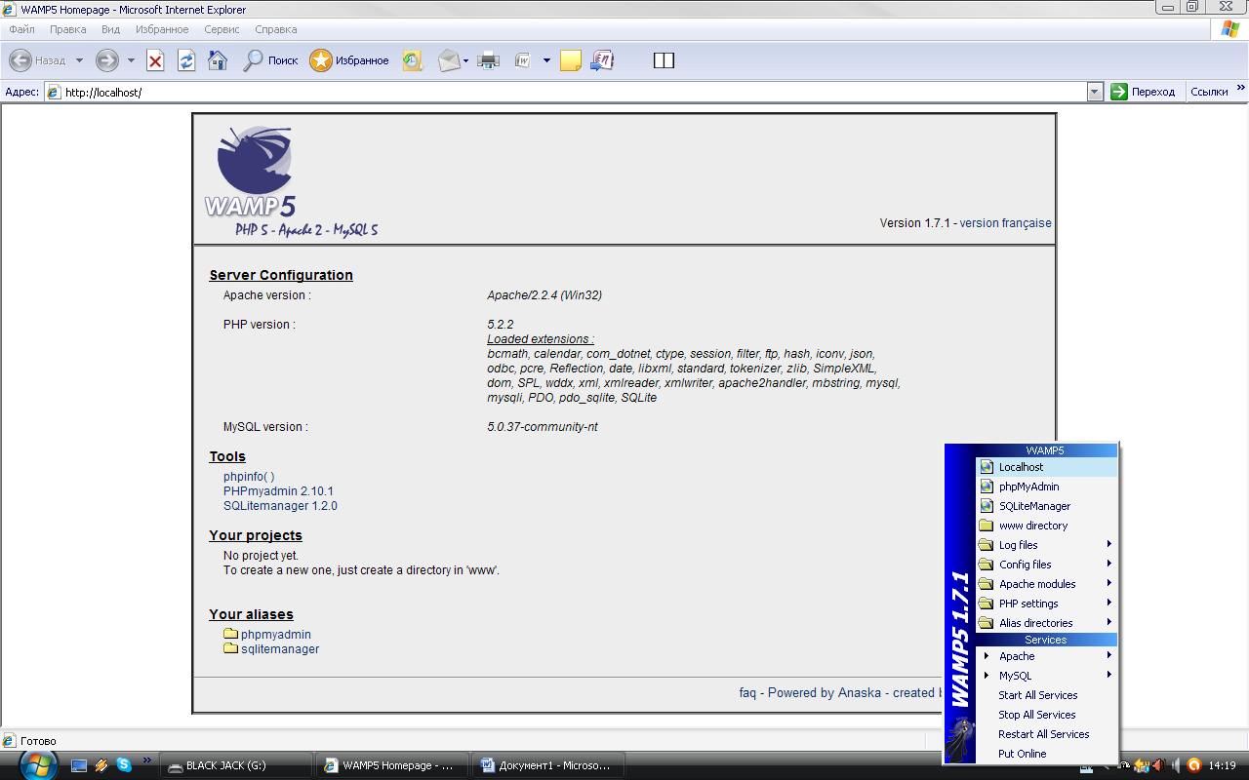Open the Вид menu
The image size is (1249, 780).
click(111, 30)
